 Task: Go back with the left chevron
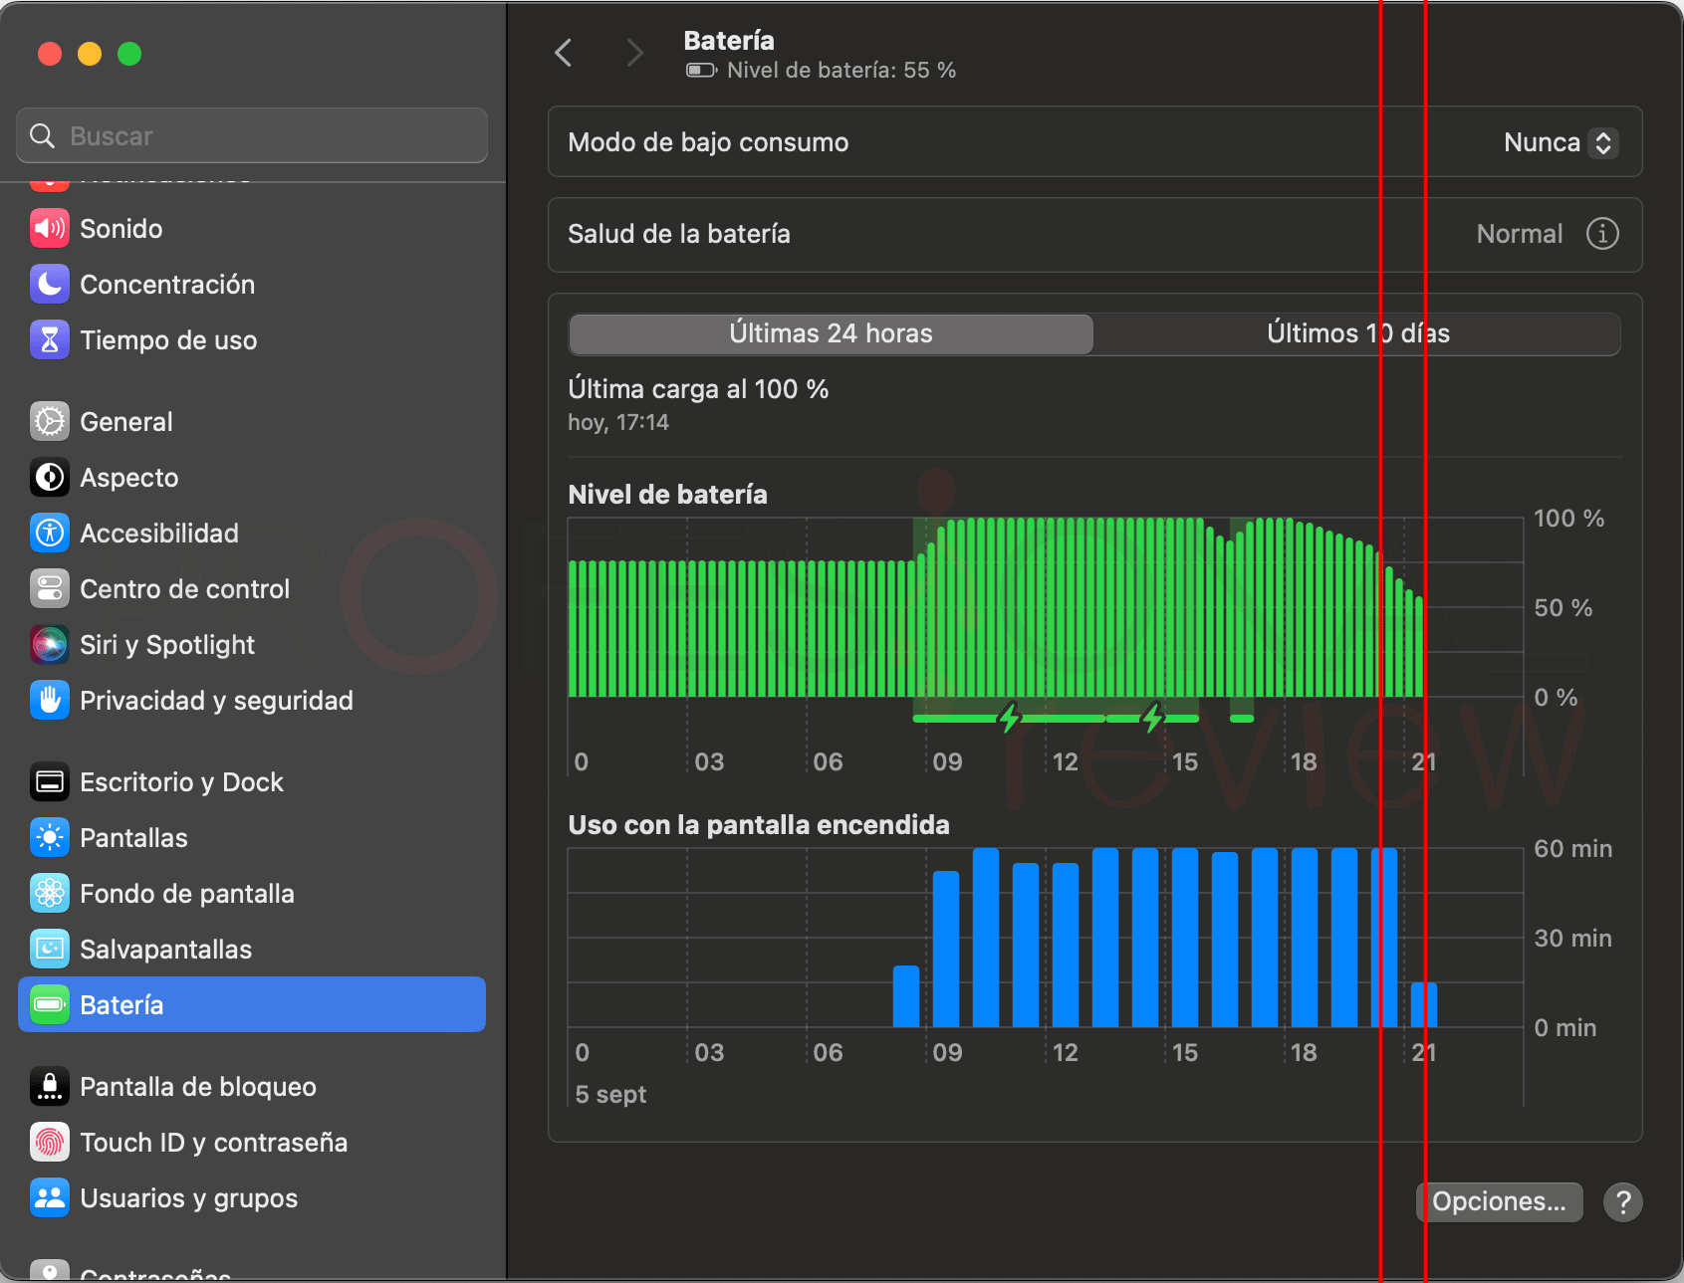[564, 53]
